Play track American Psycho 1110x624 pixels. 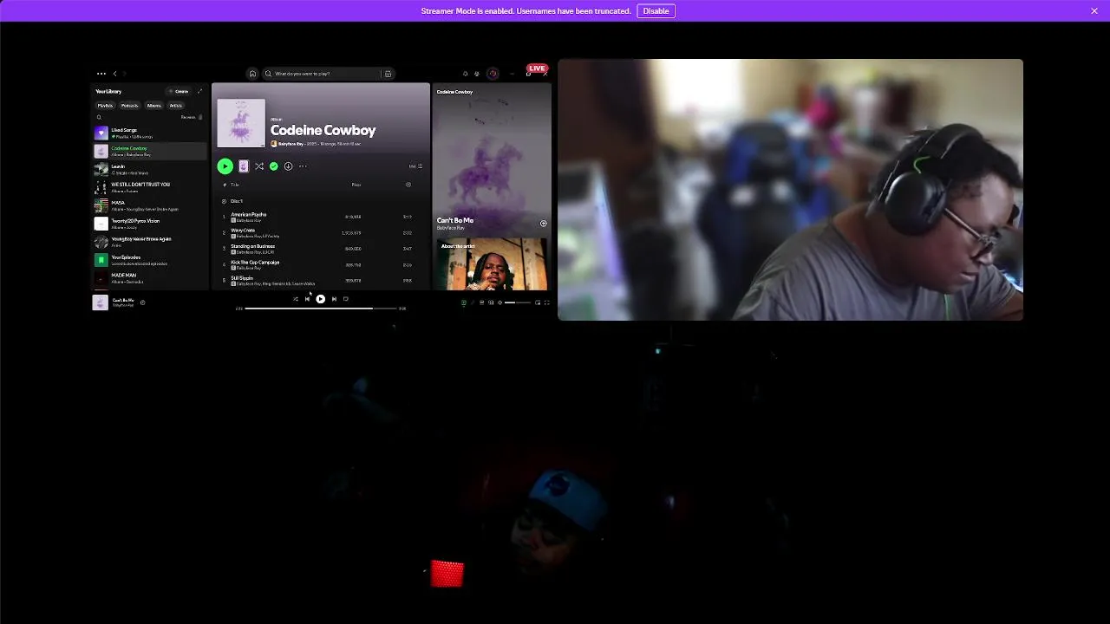tap(323, 217)
